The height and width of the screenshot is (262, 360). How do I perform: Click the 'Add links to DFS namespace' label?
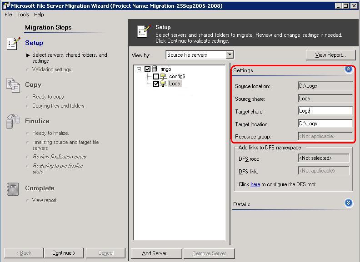(x=270, y=148)
